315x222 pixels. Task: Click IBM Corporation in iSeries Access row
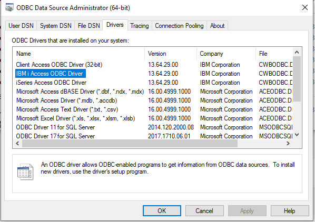click(x=220, y=83)
